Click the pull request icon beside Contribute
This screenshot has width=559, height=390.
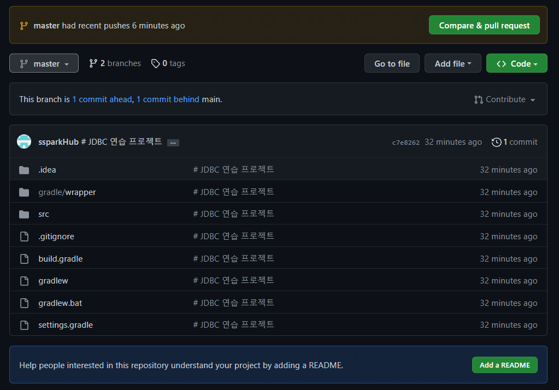pyautogui.click(x=479, y=99)
